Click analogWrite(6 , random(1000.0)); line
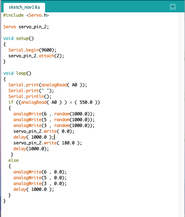This screenshot has width=185, height=217. [54, 114]
